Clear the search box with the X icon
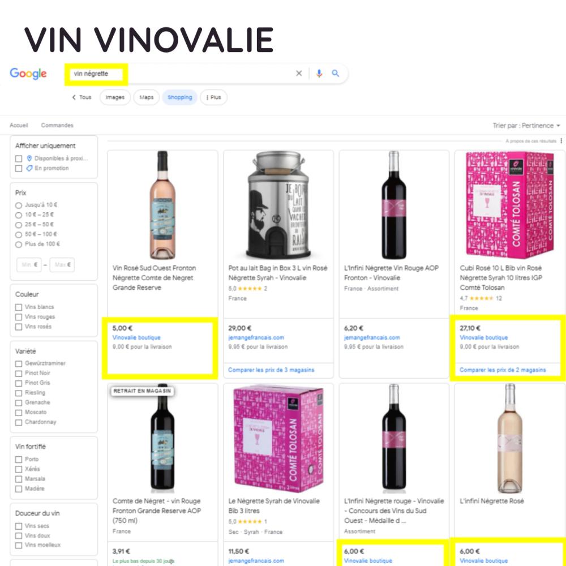The width and height of the screenshot is (566, 566). coord(299,74)
